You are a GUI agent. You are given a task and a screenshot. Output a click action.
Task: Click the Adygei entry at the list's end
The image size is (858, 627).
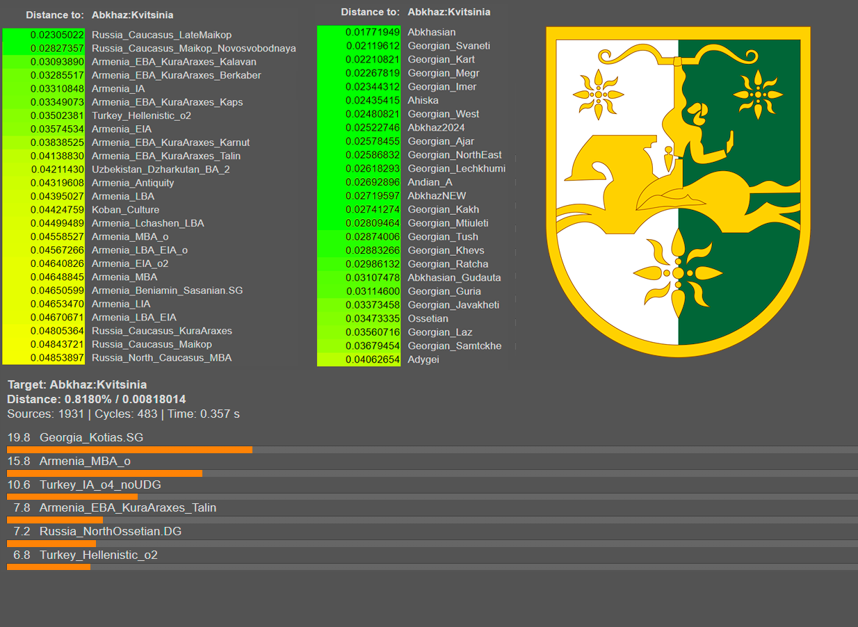[x=423, y=360]
